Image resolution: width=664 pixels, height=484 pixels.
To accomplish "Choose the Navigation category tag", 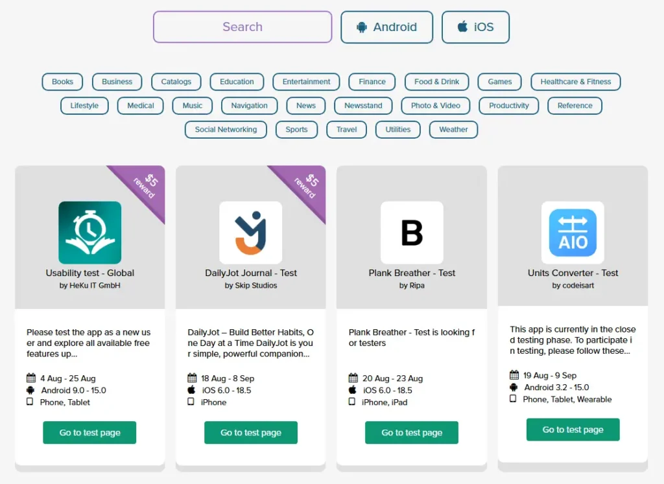I will (x=250, y=106).
